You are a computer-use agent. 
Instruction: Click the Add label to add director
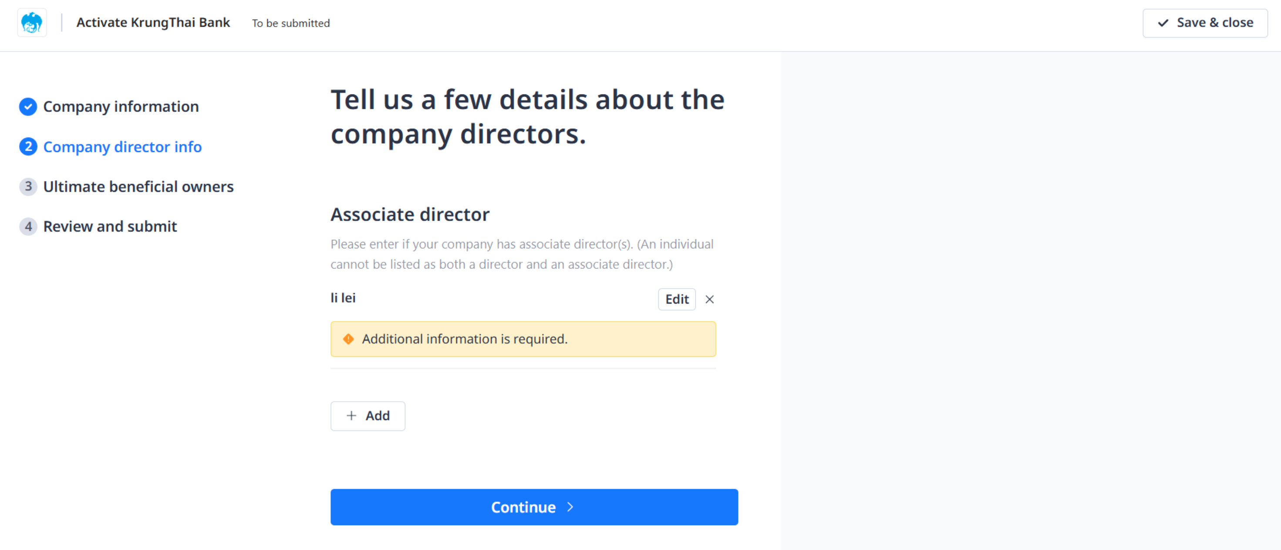(x=378, y=416)
